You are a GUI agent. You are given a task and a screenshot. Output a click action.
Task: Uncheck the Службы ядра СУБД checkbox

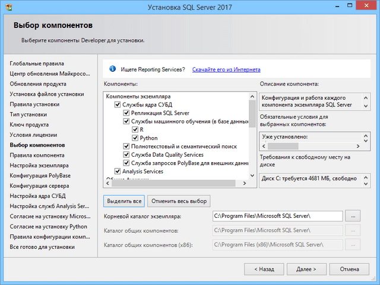(118, 104)
